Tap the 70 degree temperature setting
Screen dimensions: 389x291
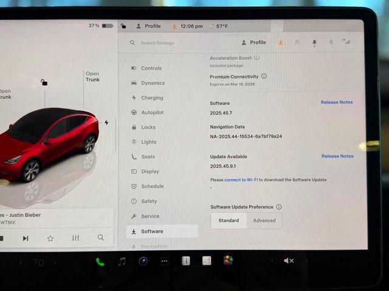pos(38,263)
